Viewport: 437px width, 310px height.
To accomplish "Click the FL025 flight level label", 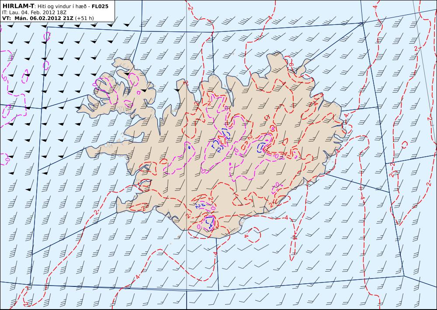I will (x=100, y=6).
